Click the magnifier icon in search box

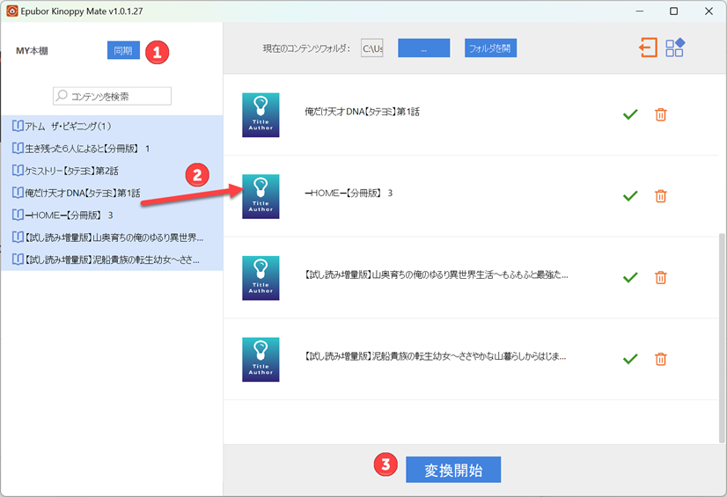point(62,95)
